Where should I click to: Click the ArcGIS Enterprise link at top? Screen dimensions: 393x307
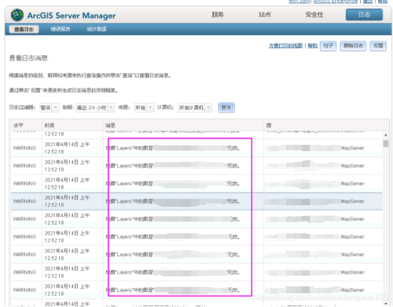click(335, 2)
